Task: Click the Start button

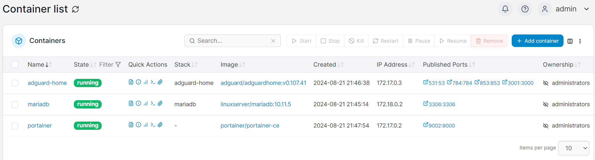Action: click(301, 41)
